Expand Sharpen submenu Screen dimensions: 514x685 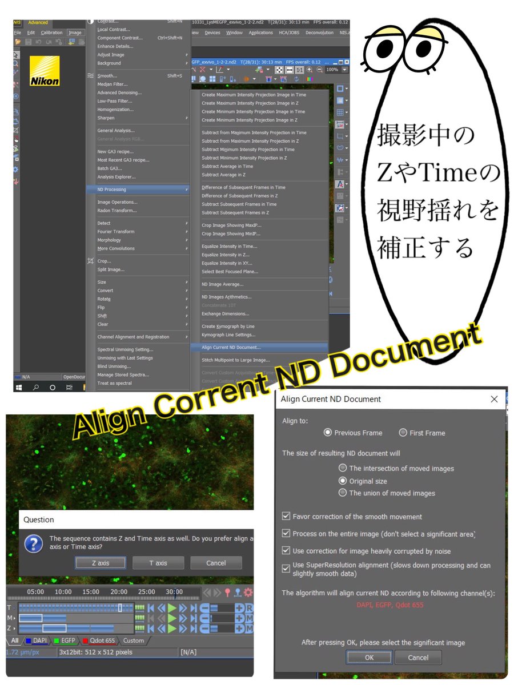pos(137,118)
